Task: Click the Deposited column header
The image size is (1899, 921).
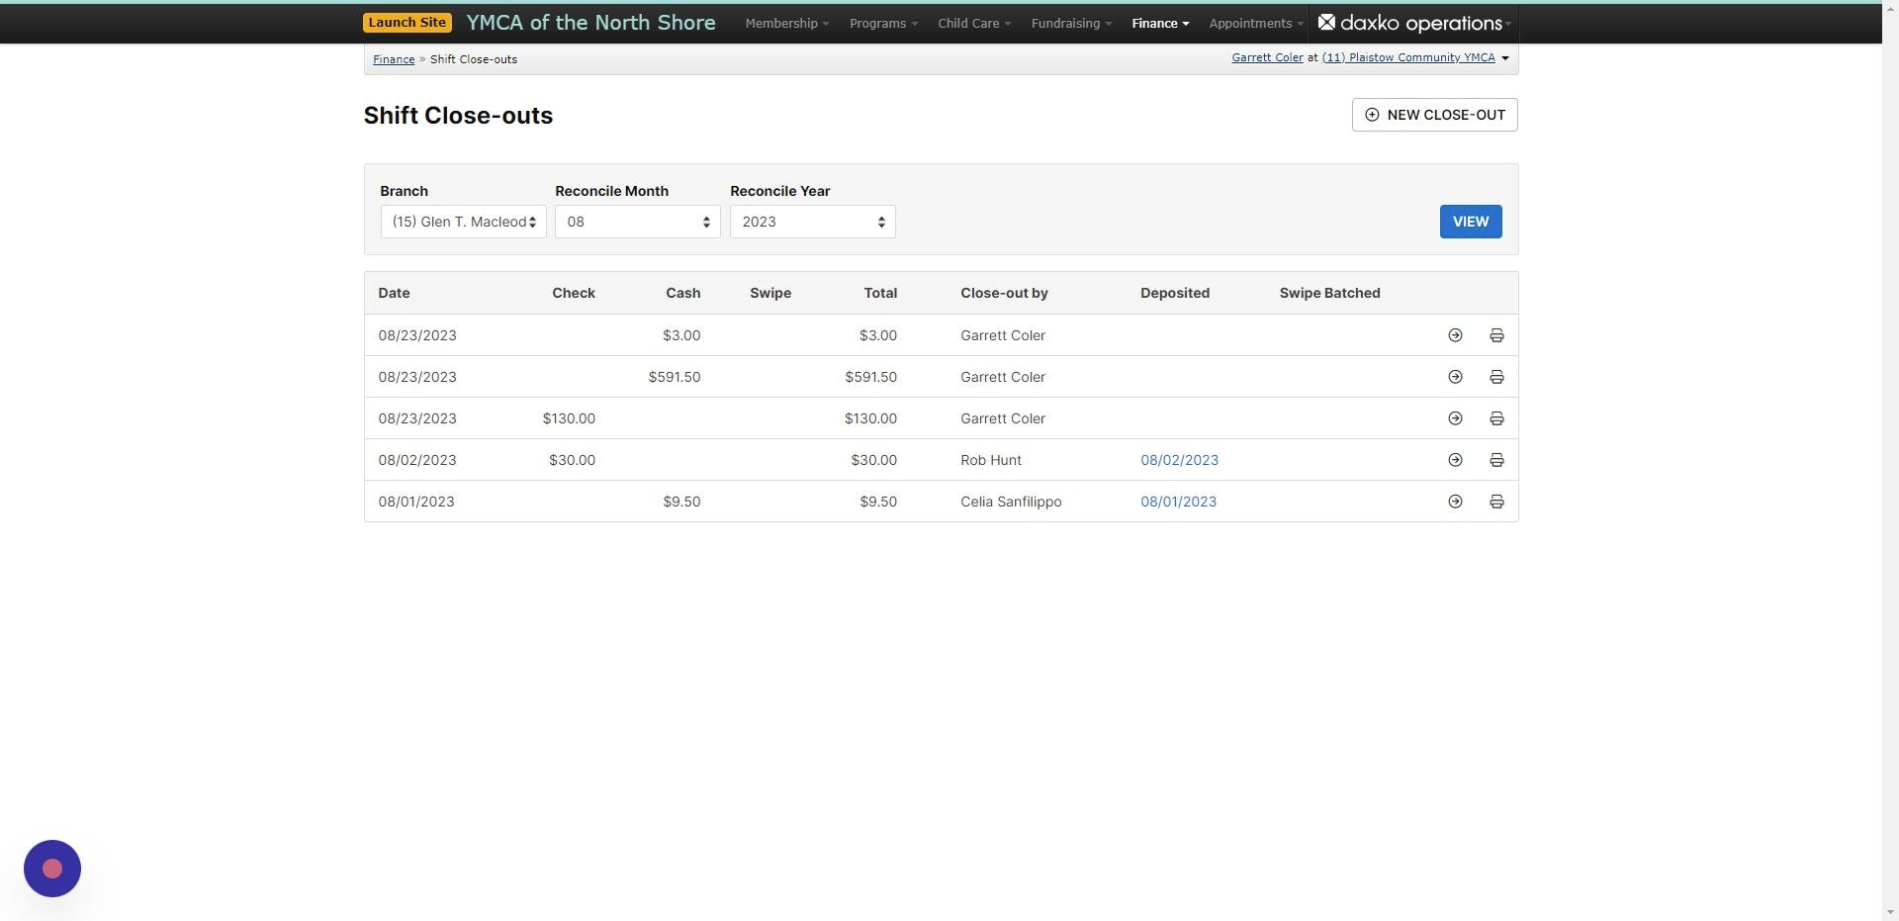Action: tap(1175, 293)
